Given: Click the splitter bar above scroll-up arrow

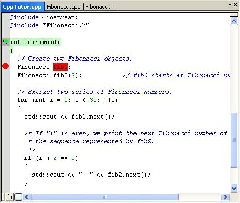Looking at the screenshot, I should 234,15.
